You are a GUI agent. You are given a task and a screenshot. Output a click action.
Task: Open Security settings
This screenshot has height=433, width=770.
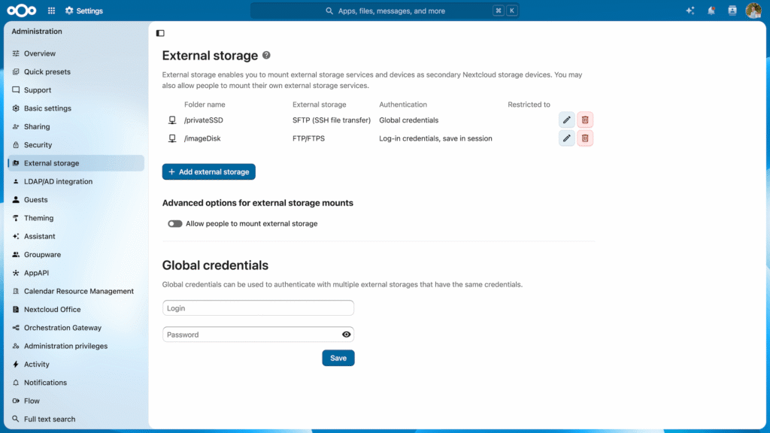click(x=76, y=145)
